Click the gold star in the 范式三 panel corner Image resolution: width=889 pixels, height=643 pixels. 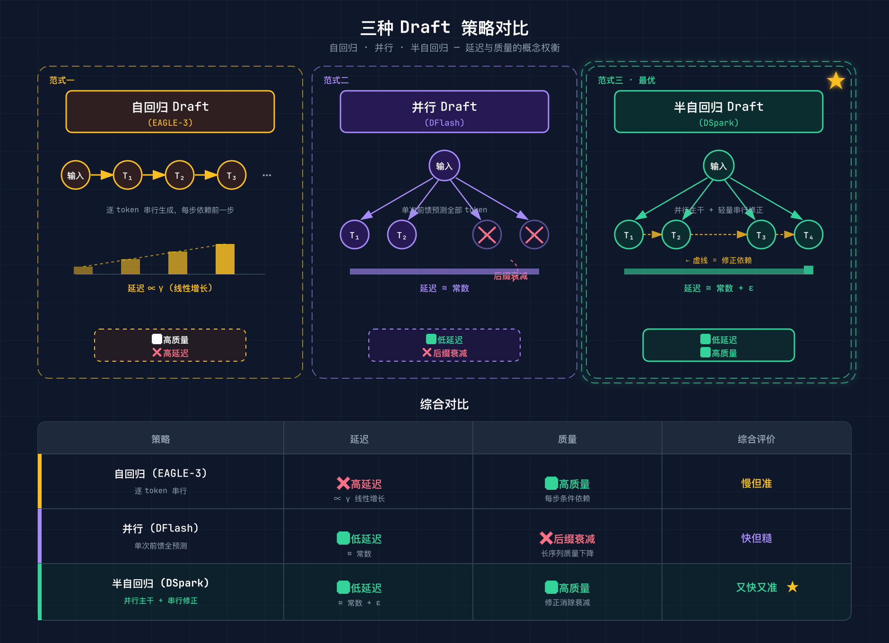836,81
